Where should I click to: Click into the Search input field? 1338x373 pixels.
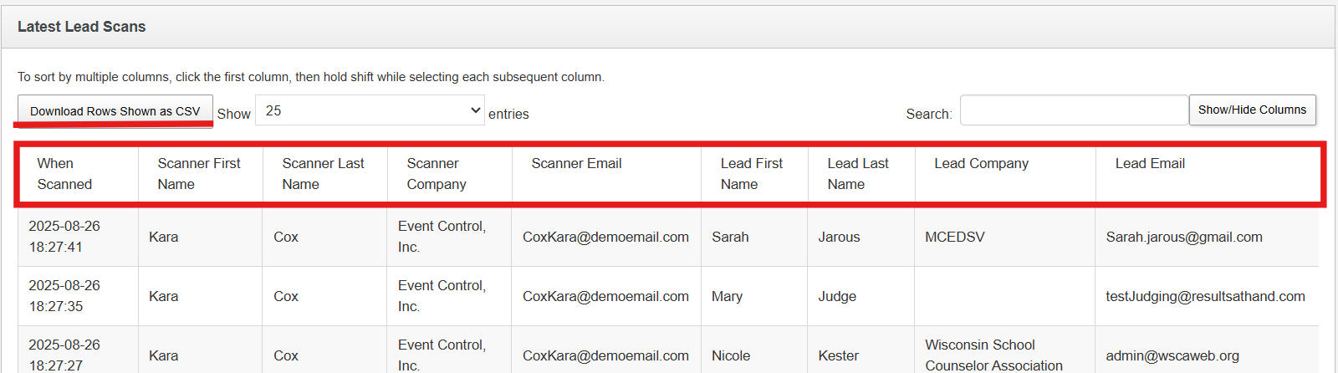(1074, 110)
